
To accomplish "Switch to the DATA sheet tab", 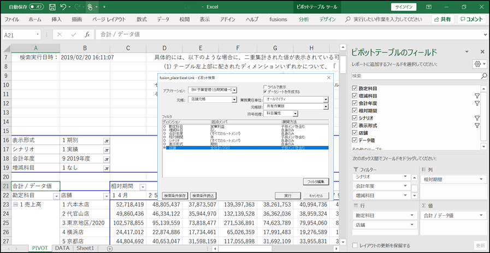I will [x=62, y=248].
